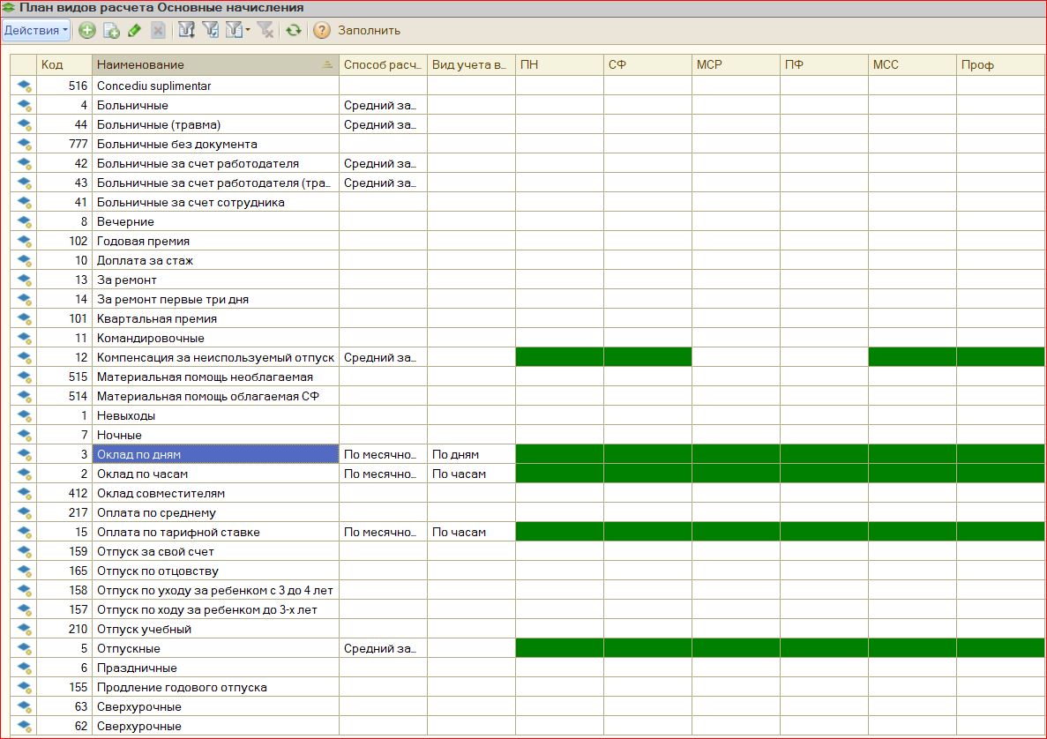Click green ПФ cell in Оклад по дням row
This screenshot has width=1047, height=739.
click(824, 454)
